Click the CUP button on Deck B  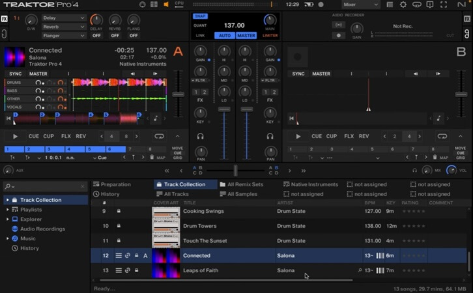[x=332, y=136]
